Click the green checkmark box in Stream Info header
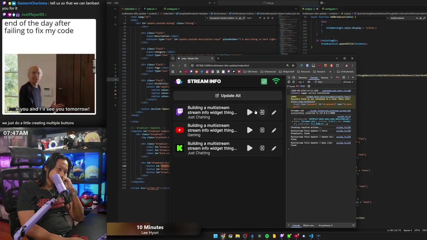 click(264, 81)
